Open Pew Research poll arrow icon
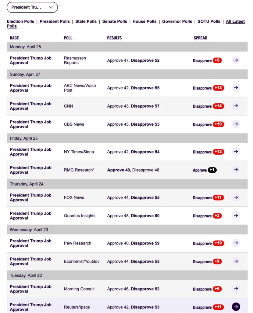The width and height of the screenshot is (253, 313). click(236, 243)
